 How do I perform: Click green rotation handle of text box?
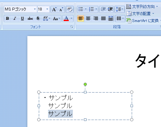85,84
